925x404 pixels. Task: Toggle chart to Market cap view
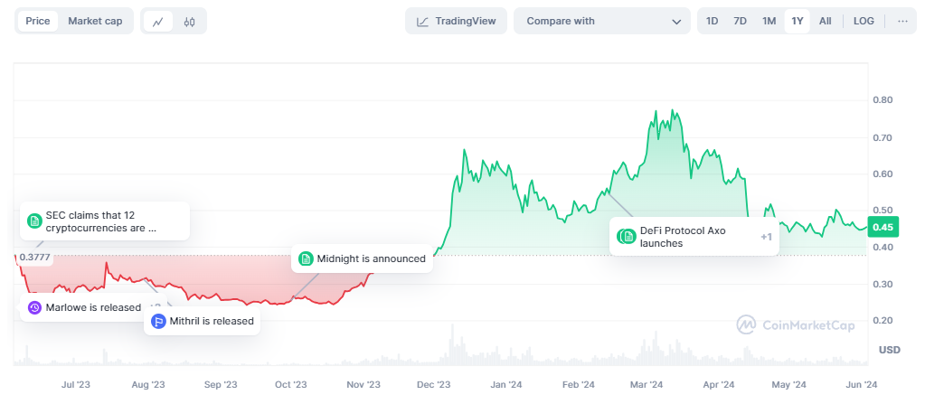tap(95, 21)
